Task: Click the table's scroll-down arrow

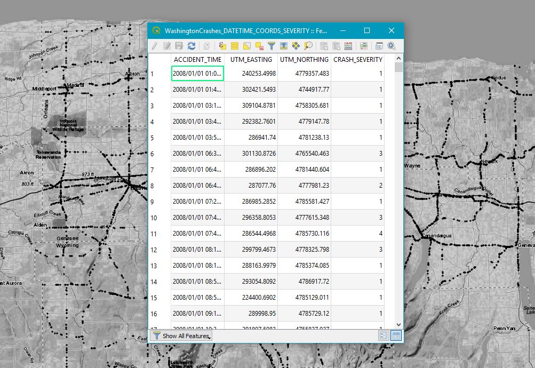Action: tap(398, 324)
